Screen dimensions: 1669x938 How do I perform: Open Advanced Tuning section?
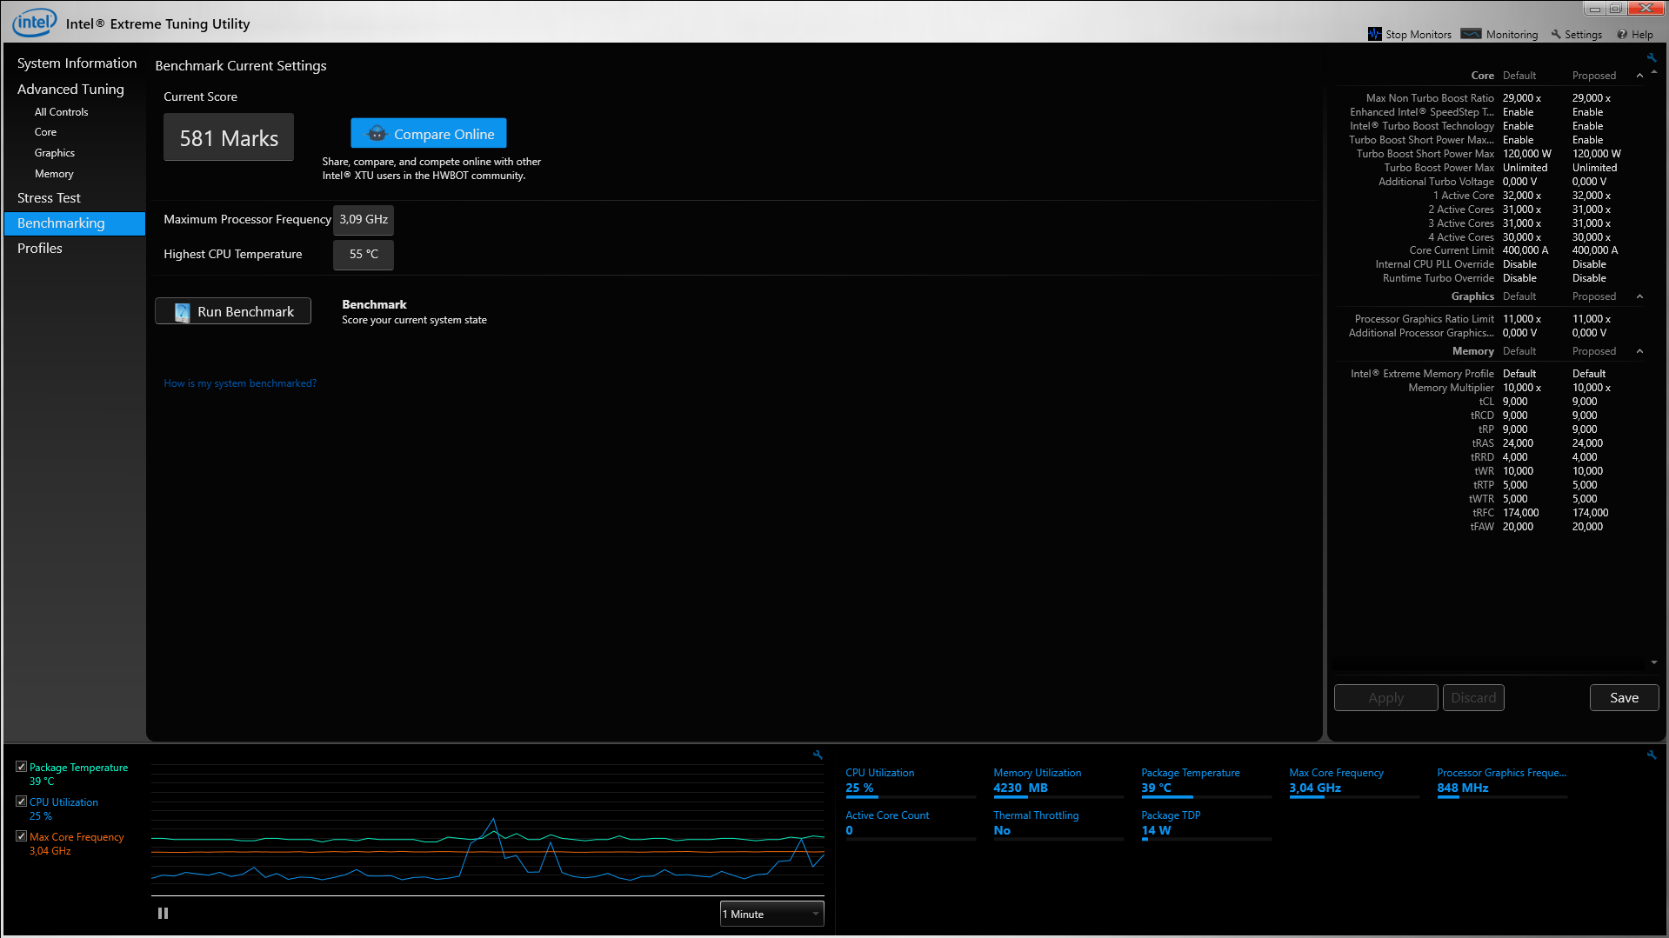[x=70, y=90]
